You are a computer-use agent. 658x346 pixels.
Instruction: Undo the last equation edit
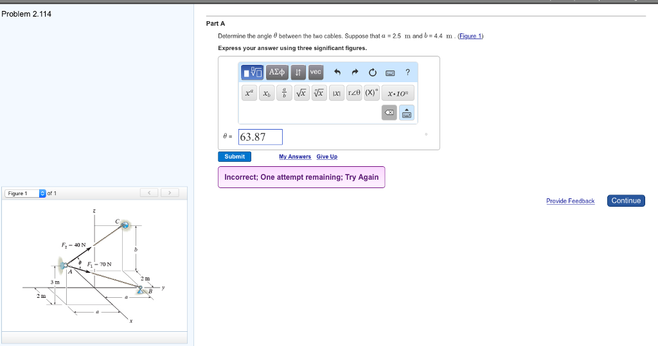pos(337,72)
